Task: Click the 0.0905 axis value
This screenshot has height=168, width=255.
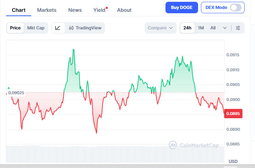Action: point(233,85)
